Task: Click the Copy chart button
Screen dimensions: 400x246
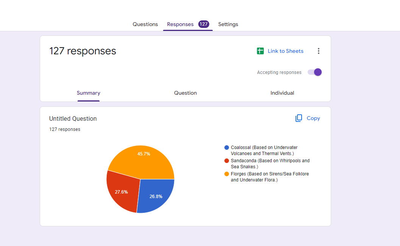Action: pos(308,118)
